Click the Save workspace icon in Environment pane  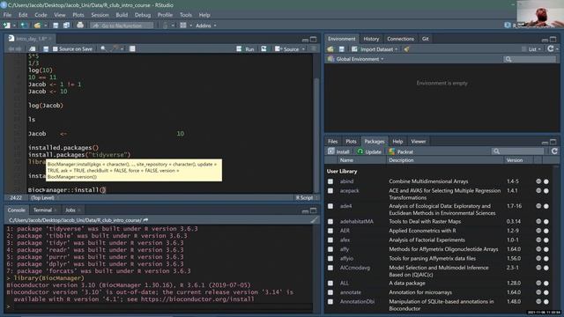342,49
